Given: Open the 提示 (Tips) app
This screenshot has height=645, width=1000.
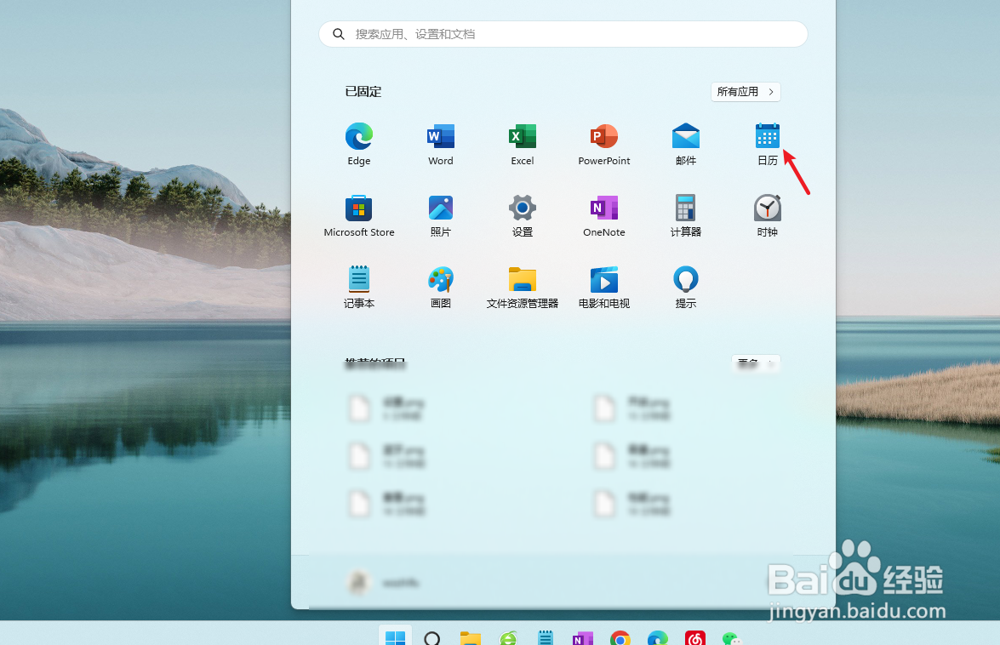Looking at the screenshot, I should coord(686,288).
